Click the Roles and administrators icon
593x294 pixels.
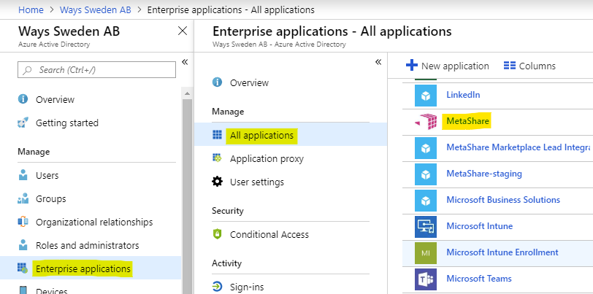coord(23,245)
